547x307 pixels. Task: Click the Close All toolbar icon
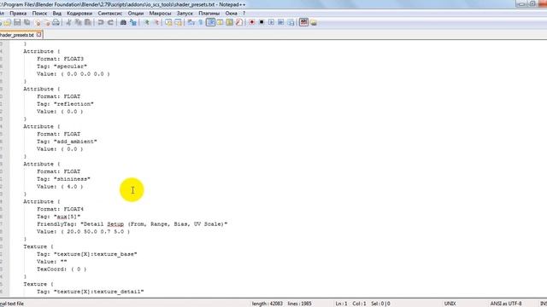[x=46, y=23]
